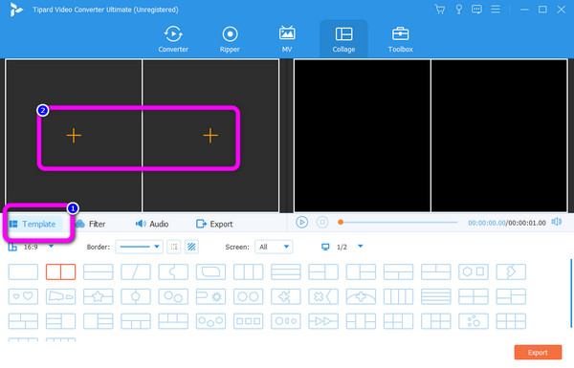Select the fast-forward arrows template
574x368 pixels.
323,321
